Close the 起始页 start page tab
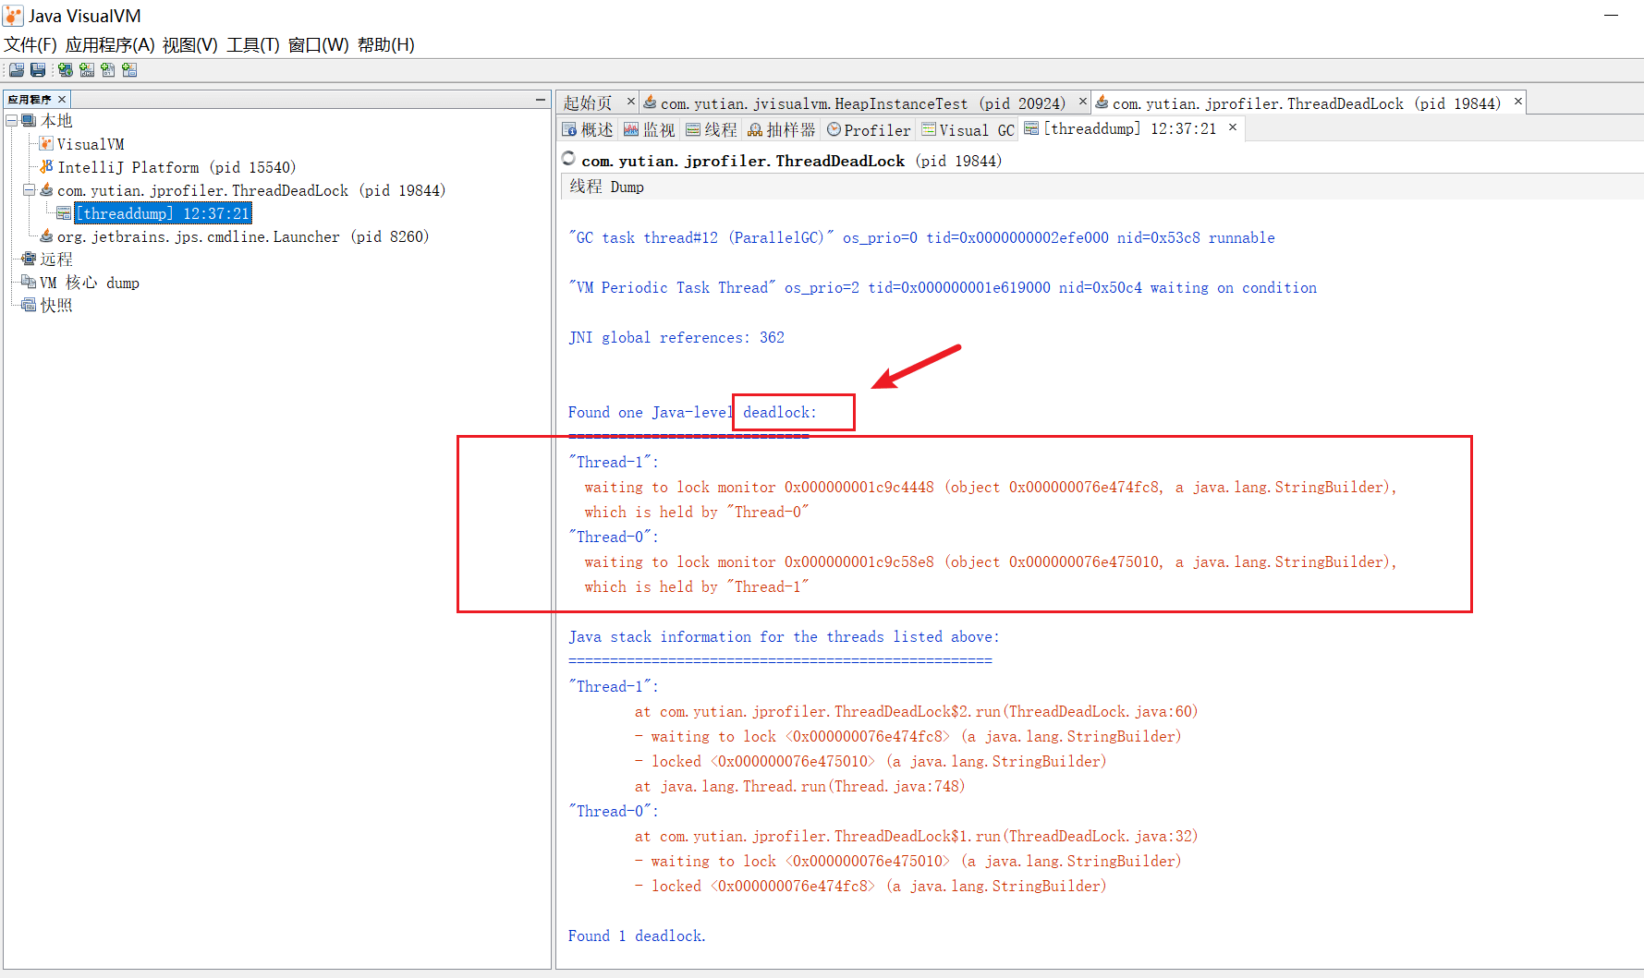 [x=631, y=102]
